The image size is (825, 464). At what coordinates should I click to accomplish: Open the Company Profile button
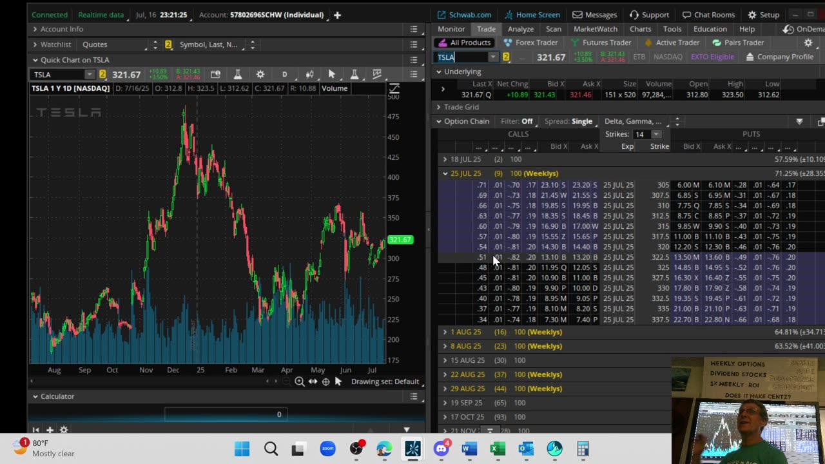point(779,57)
